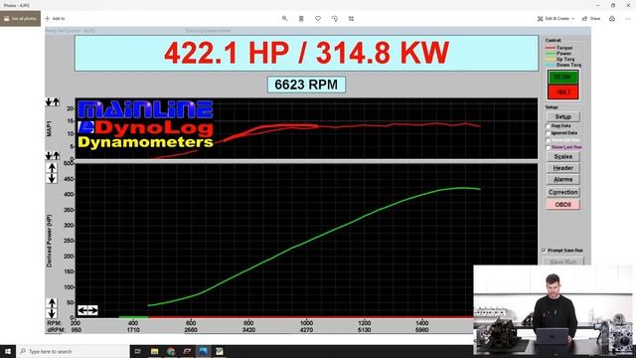Rotate the photo using rotate icon
Screen dimensions: 636x358
(335, 18)
